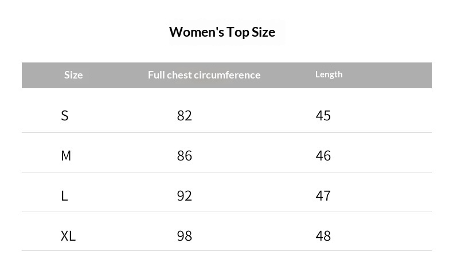The height and width of the screenshot is (267, 453).
Task: Click the XL size label
Action: point(68,236)
